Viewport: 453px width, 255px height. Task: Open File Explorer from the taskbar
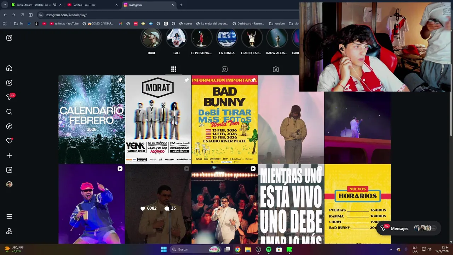[248, 249]
